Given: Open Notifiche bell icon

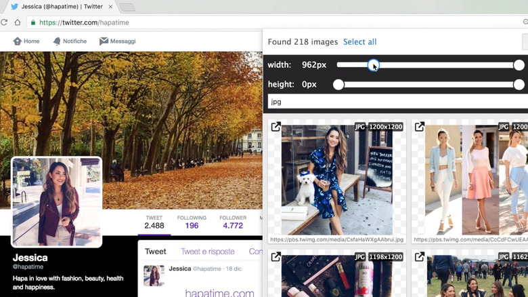Looking at the screenshot, I should [x=57, y=41].
